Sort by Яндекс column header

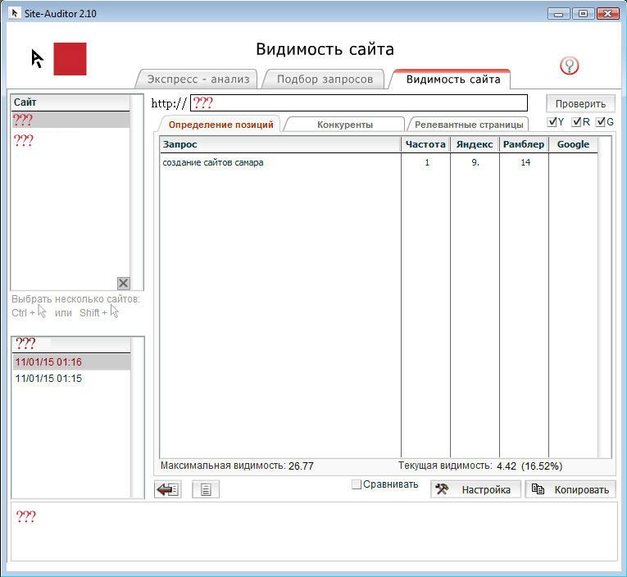(x=475, y=144)
